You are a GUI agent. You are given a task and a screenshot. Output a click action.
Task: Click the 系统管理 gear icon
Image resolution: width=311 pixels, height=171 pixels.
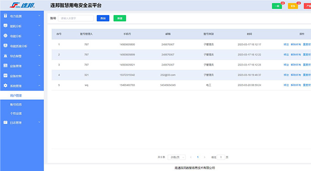[x=5, y=85]
